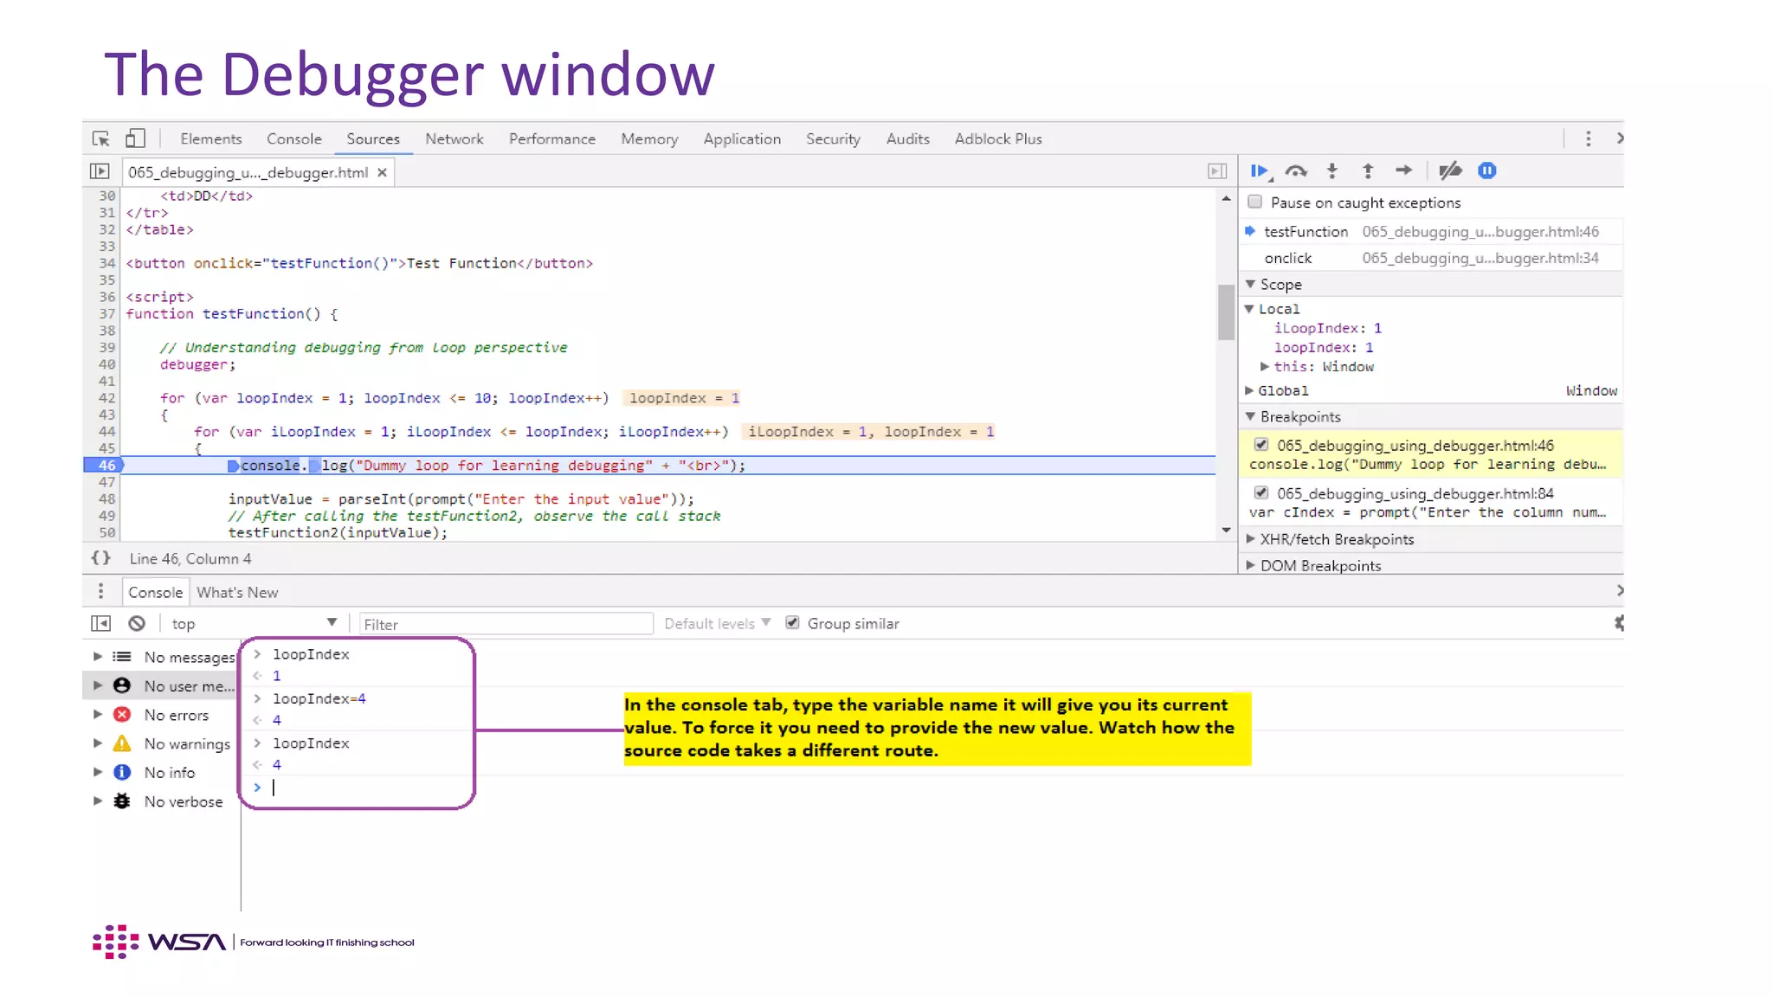Close the 065_debugging_u..._debugger.html file tab
Screen dimensions: 1773x997
tap(382, 172)
